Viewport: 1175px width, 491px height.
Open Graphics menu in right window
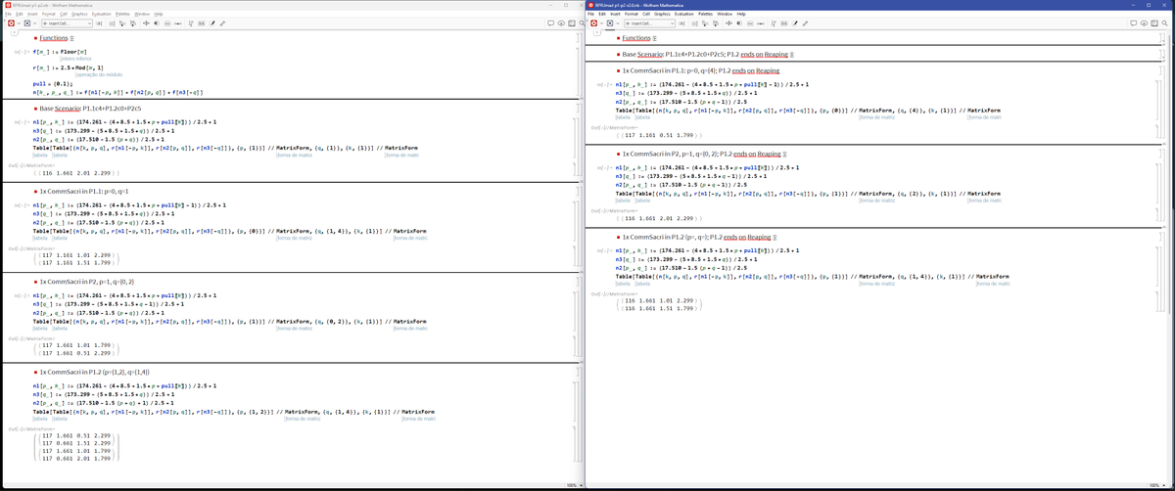click(x=662, y=14)
